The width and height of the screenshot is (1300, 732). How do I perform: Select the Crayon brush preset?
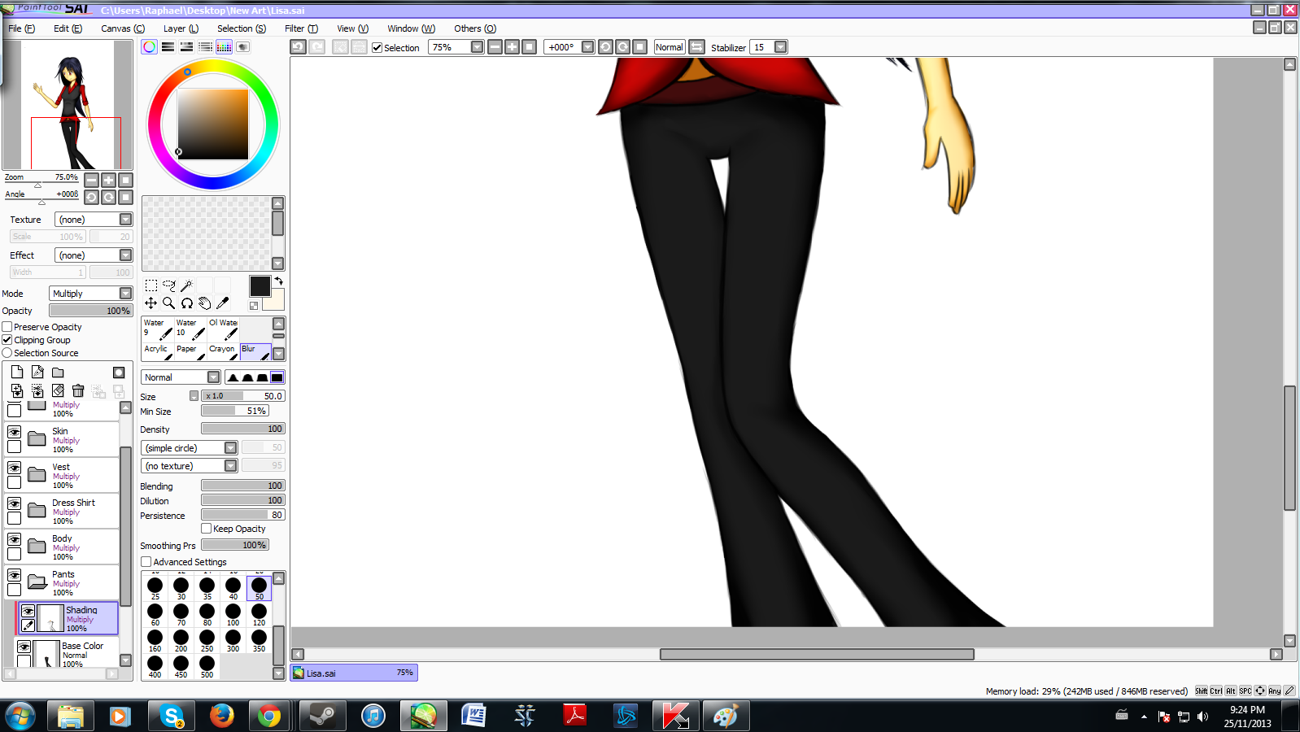click(223, 352)
